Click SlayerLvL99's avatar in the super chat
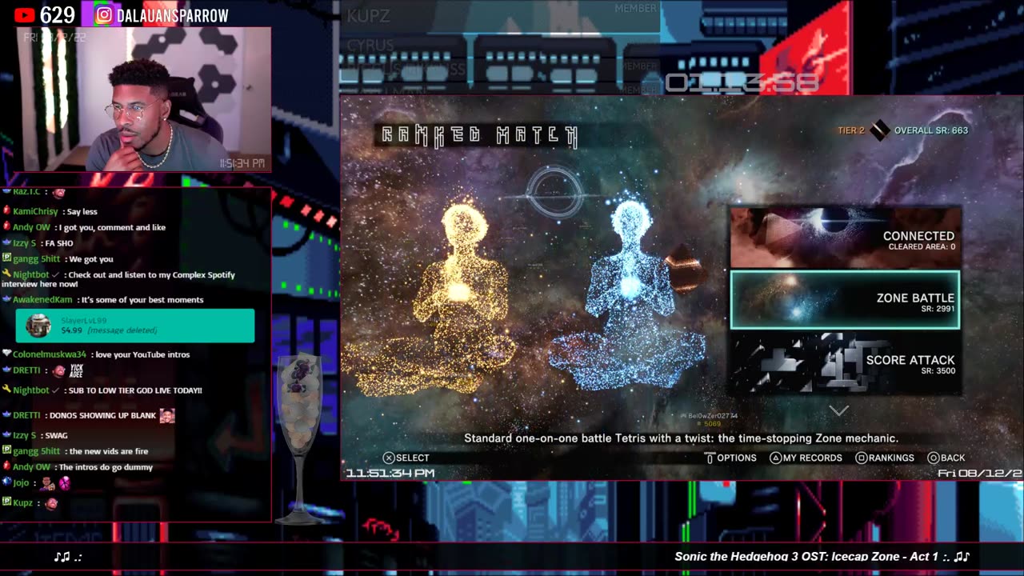The height and width of the screenshot is (576, 1024). (x=38, y=326)
